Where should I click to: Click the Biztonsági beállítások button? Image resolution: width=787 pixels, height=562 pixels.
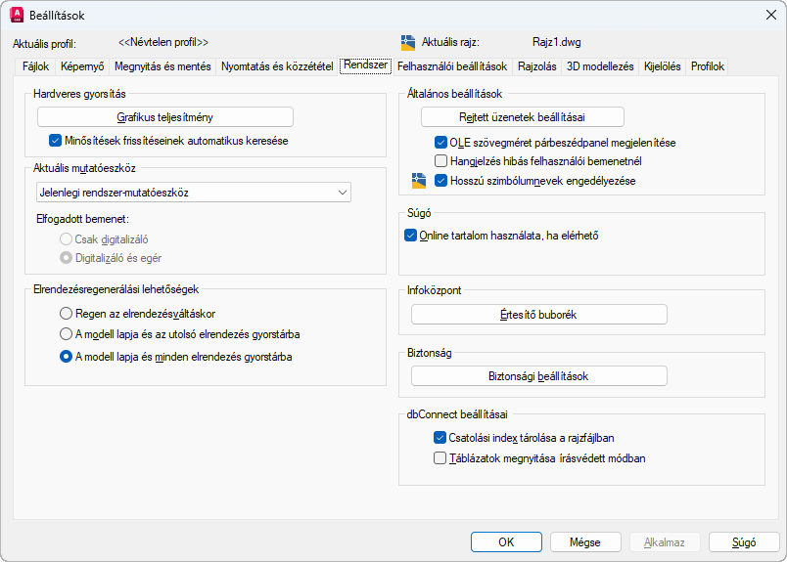(538, 376)
